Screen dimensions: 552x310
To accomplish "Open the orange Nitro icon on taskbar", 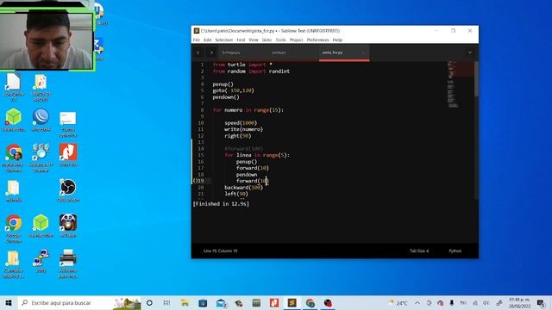I will (x=274, y=303).
